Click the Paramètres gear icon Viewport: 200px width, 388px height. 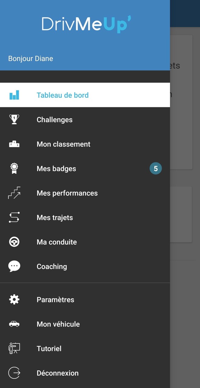(x=14, y=299)
